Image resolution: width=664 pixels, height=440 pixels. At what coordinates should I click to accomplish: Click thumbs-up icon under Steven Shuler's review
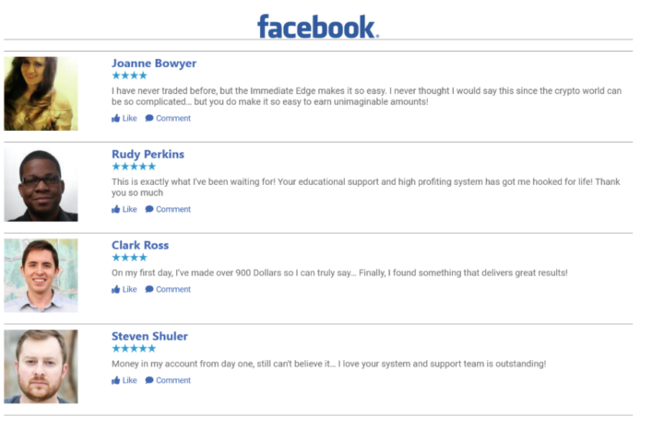coord(116,381)
